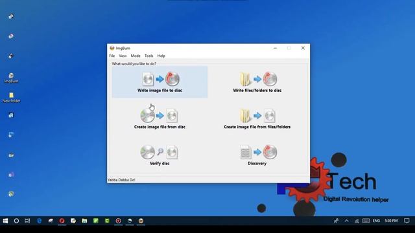
Task: Click the 'Yabba Dabba Do!' status bar text
Action: pos(121,180)
